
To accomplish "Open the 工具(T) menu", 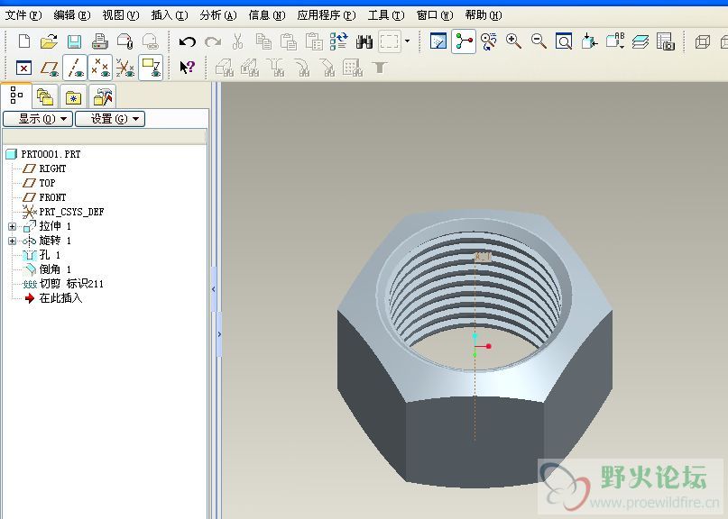I will click(x=386, y=15).
